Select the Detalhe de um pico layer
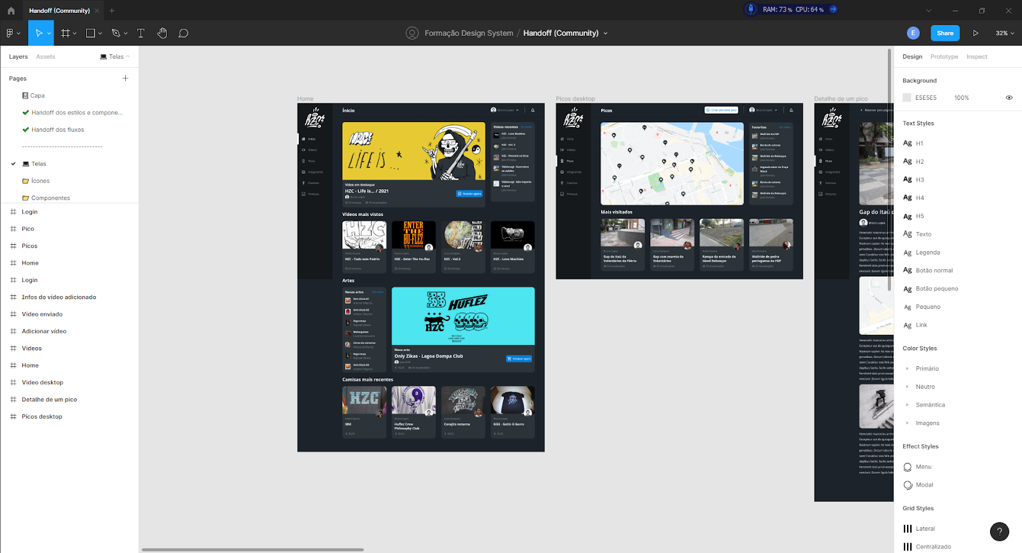Screen dimensions: 1022x553 point(49,400)
